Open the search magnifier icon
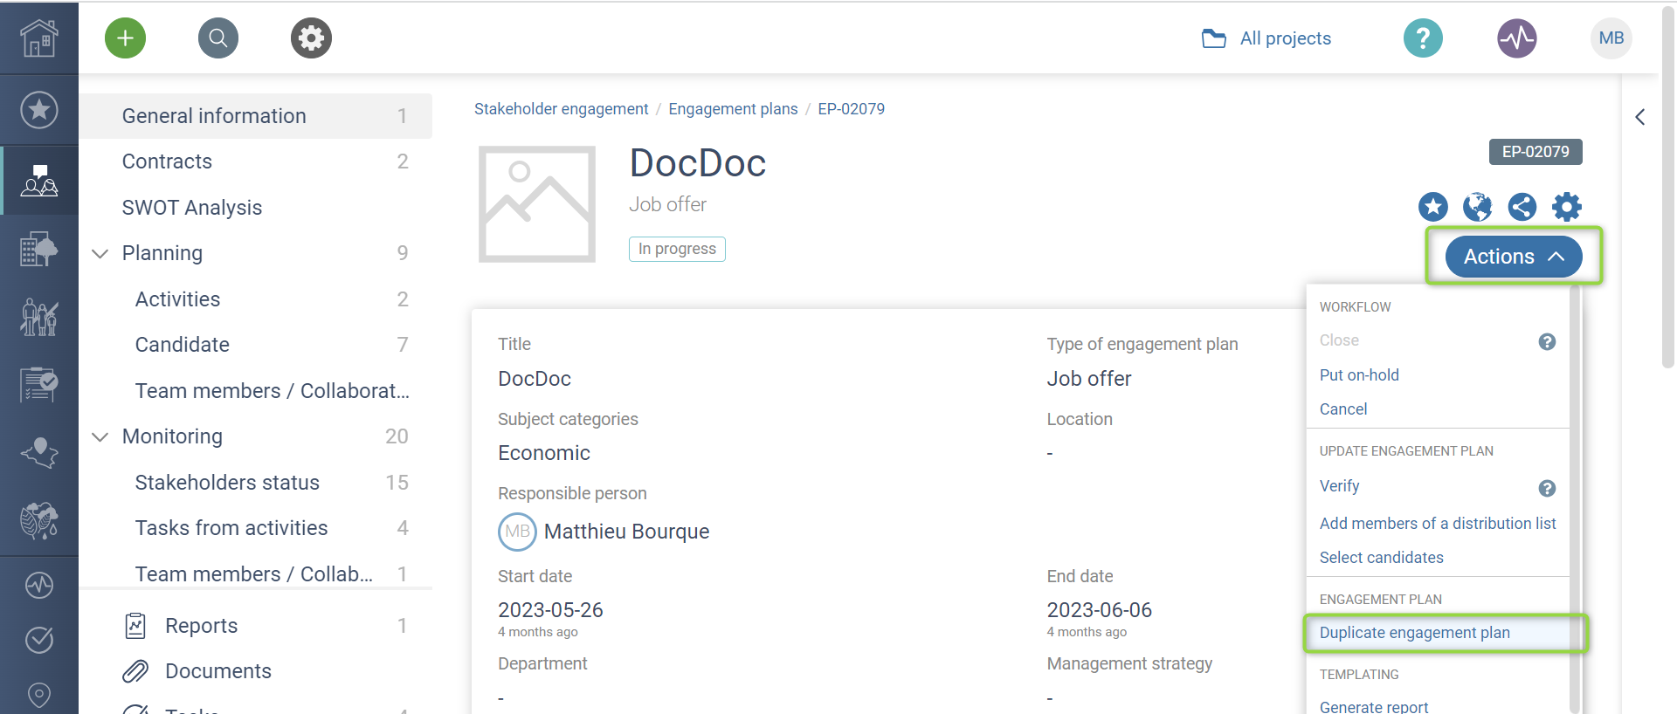This screenshot has width=1677, height=714. point(218,38)
